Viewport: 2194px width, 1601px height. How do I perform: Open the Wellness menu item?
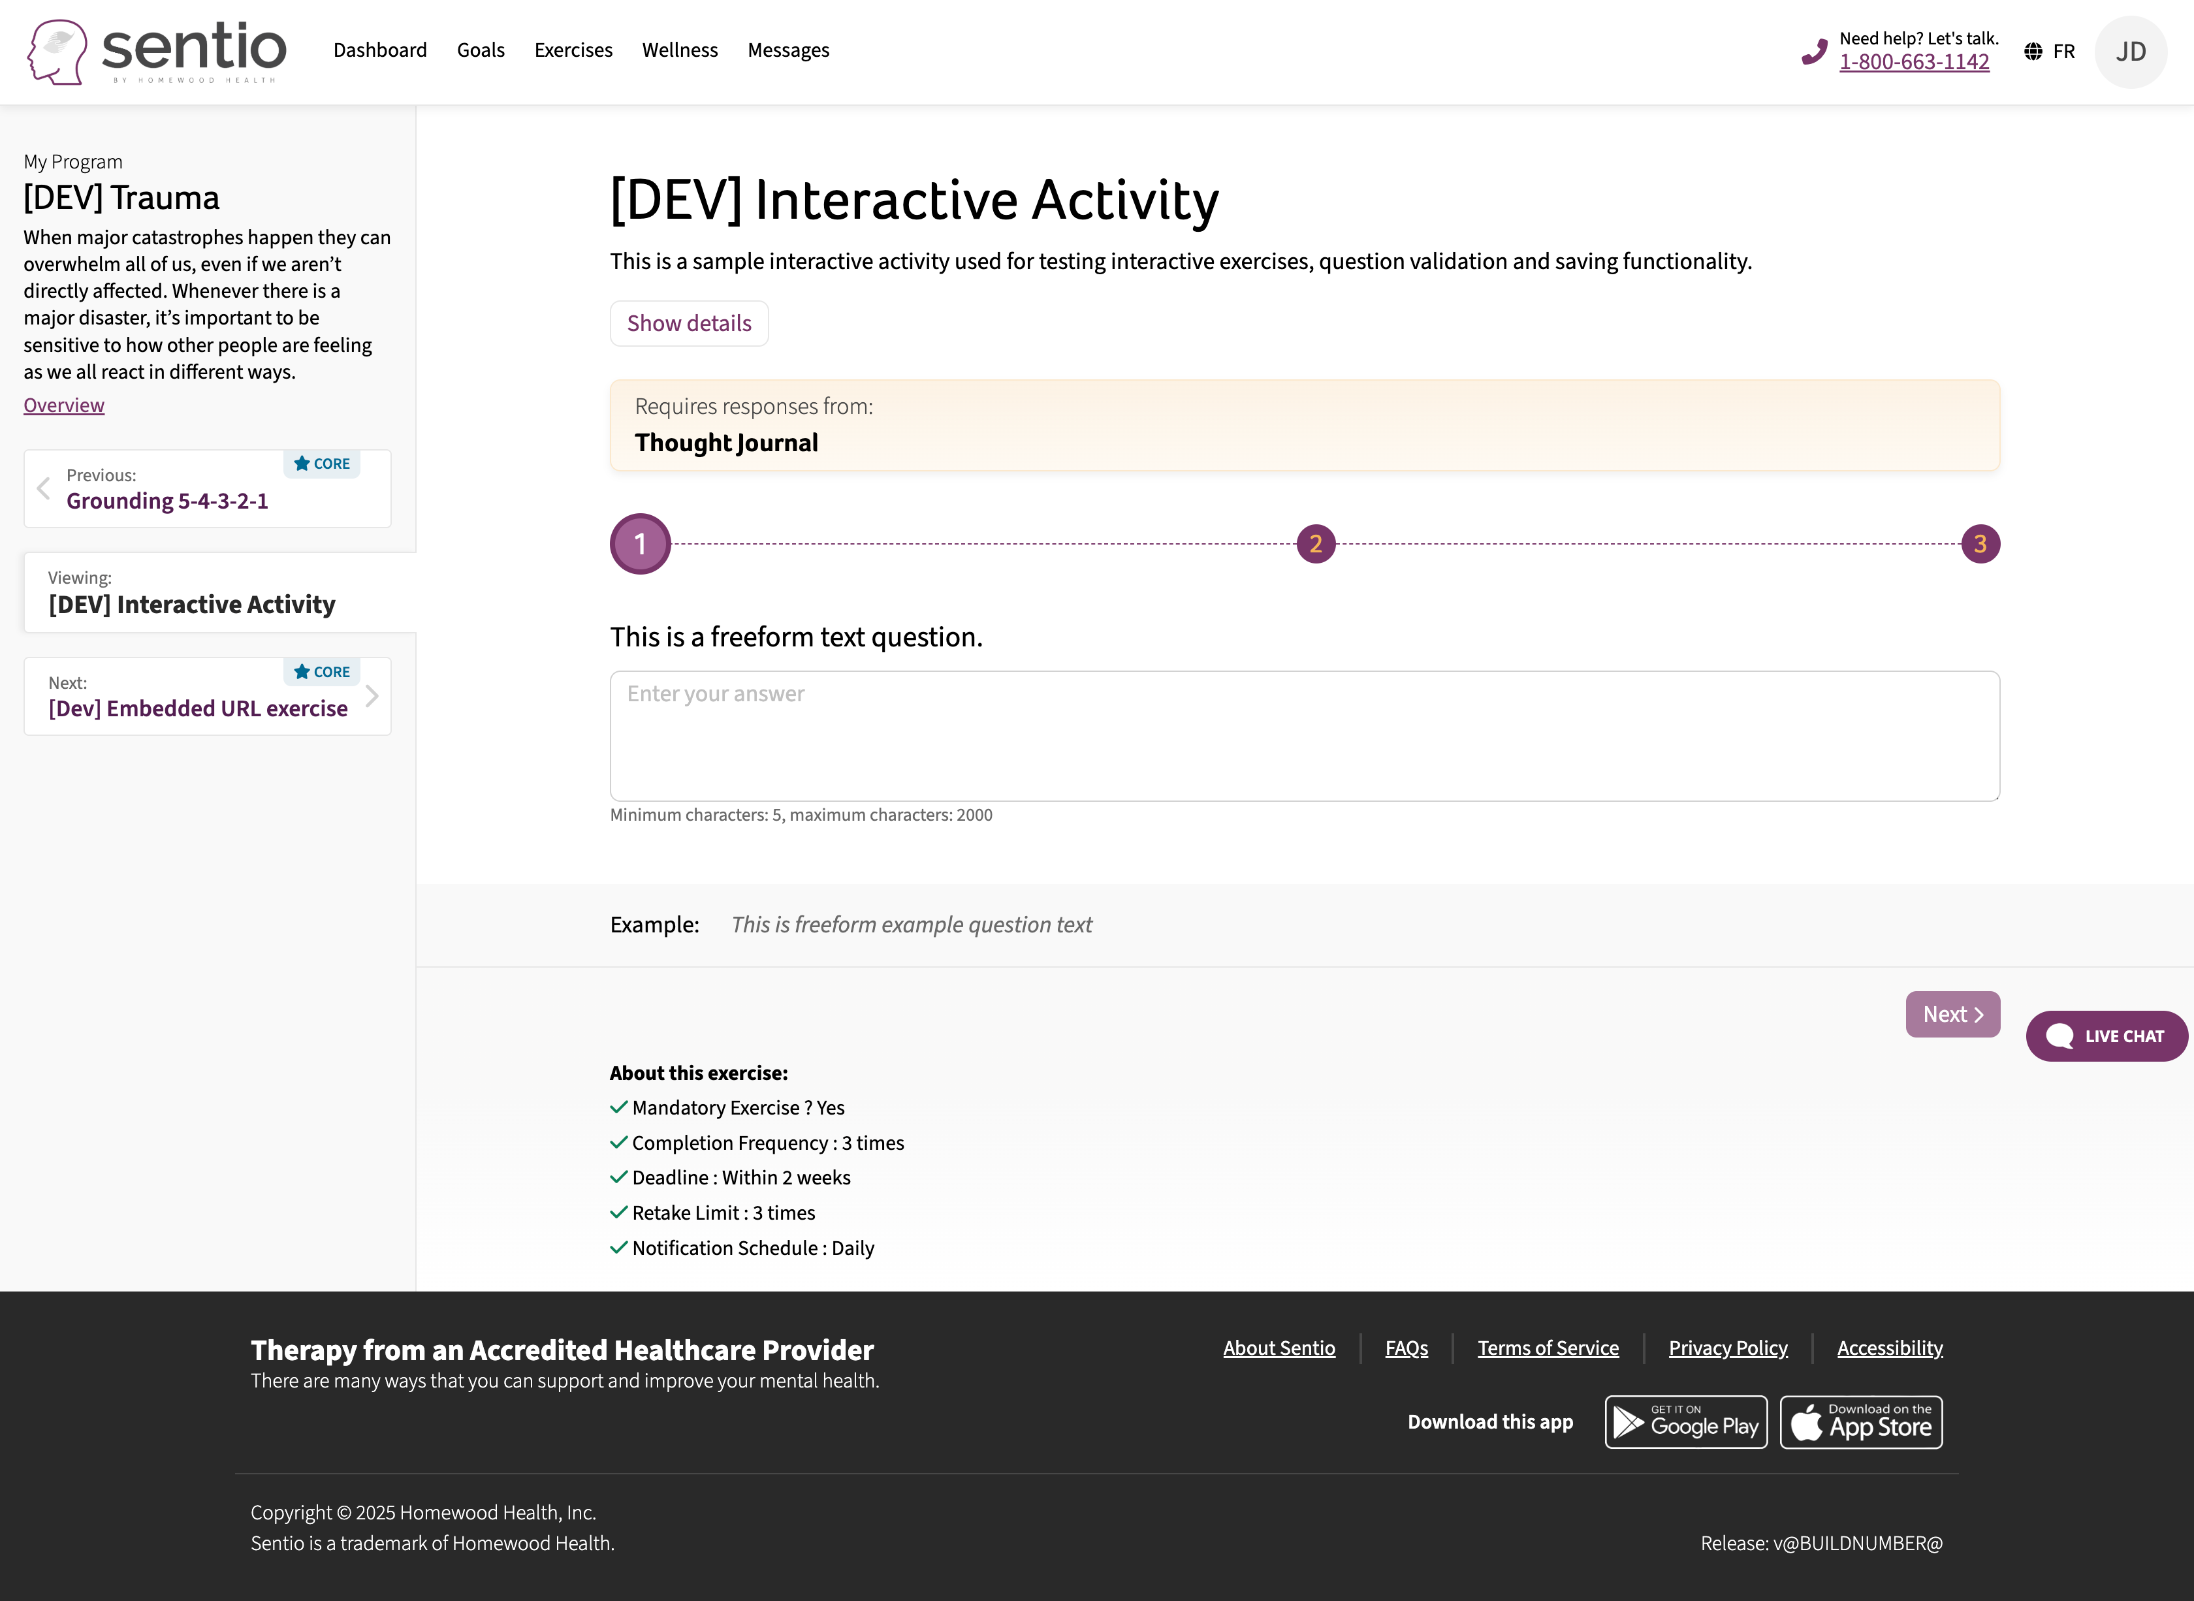[680, 50]
